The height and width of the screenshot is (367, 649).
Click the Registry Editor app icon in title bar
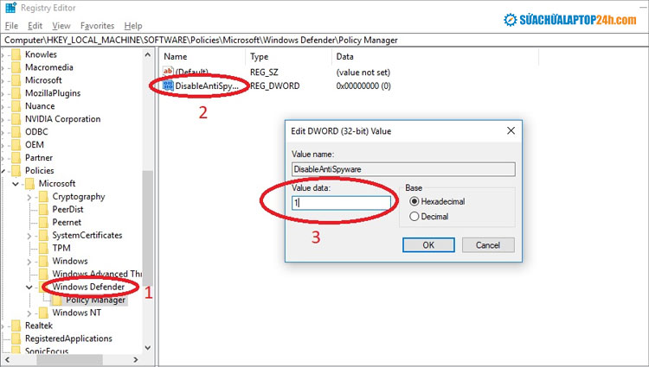click(x=10, y=8)
